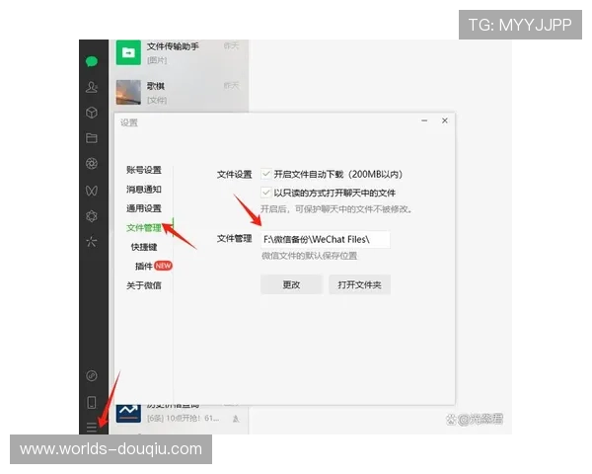Open the Chats icon in WeChat sidebar
This screenshot has width=592, height=474.
[x=92, y=61]
